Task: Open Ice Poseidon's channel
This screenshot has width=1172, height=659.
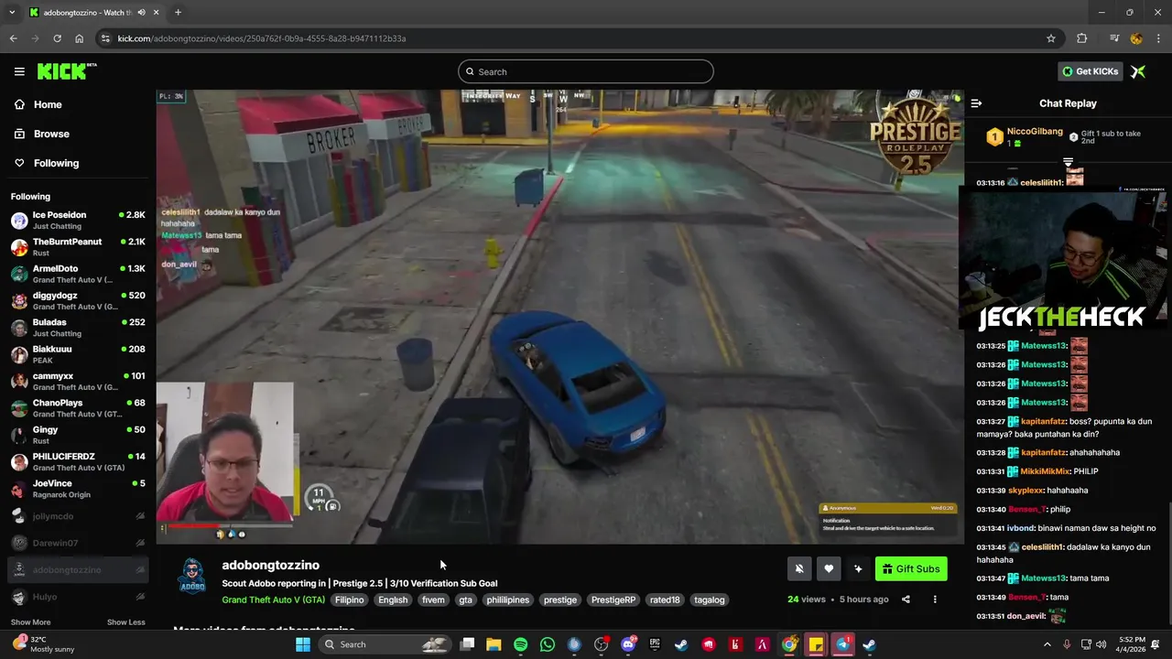Action: tap(78, 220)
